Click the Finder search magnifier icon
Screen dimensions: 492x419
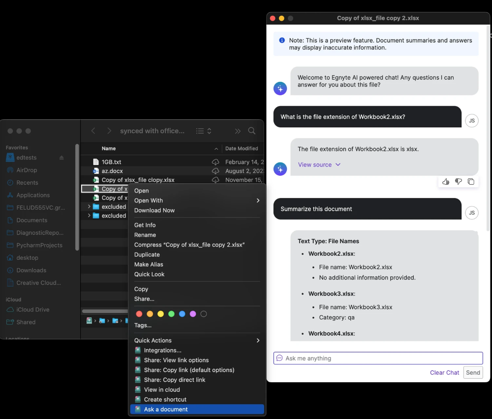251,131
